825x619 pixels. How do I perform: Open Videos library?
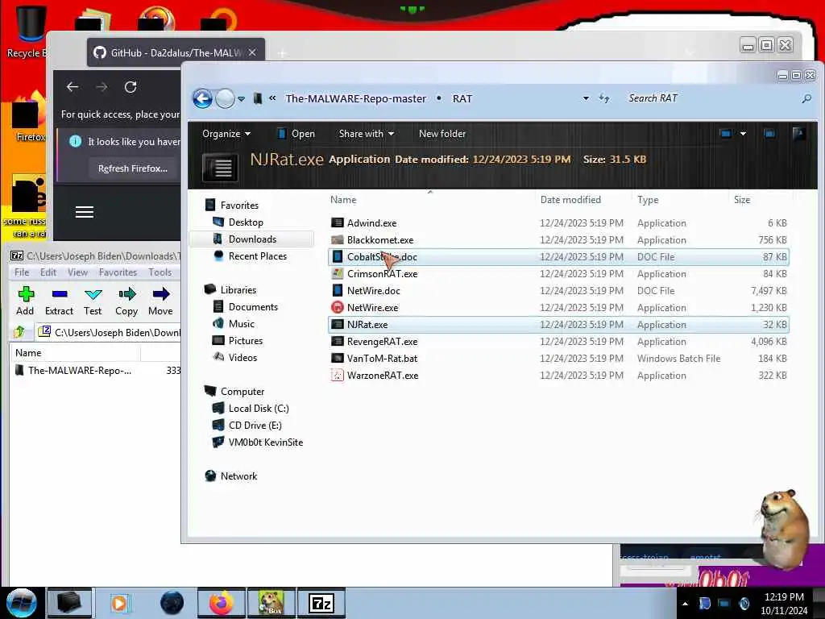pos(243,357)
